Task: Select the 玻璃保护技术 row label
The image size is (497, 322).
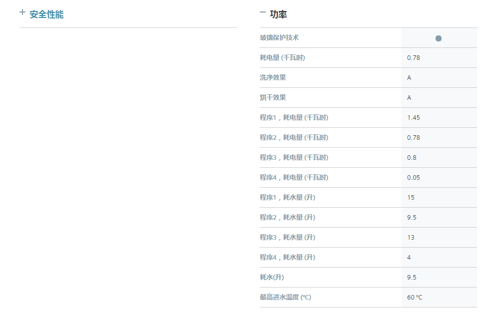Action: click(279, 38)
